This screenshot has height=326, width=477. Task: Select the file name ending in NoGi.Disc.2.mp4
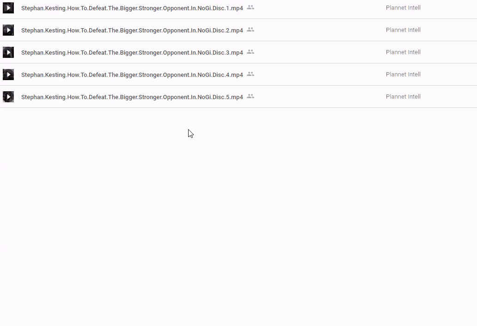132,30
